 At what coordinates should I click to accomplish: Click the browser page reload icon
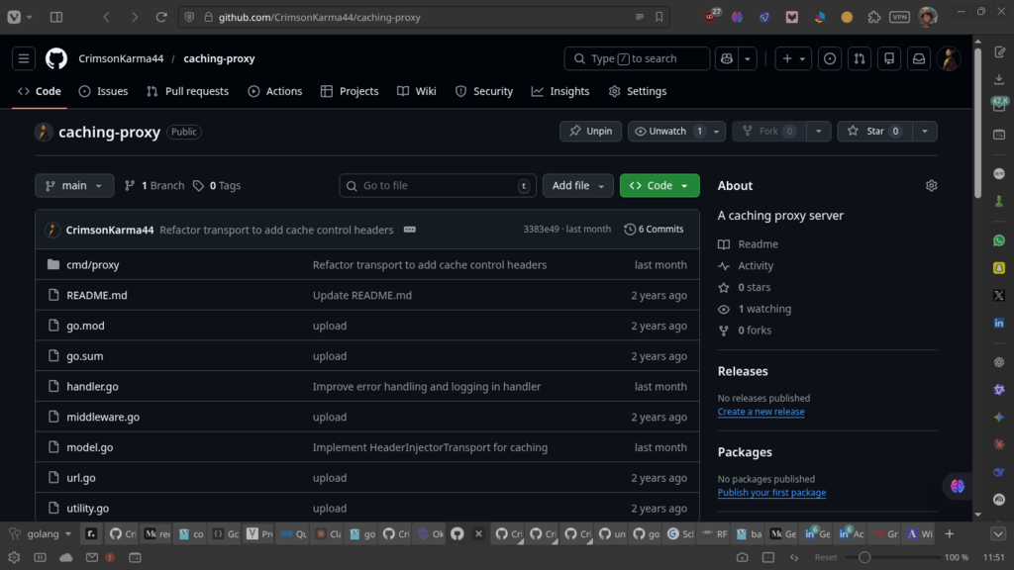pos(161,17)
